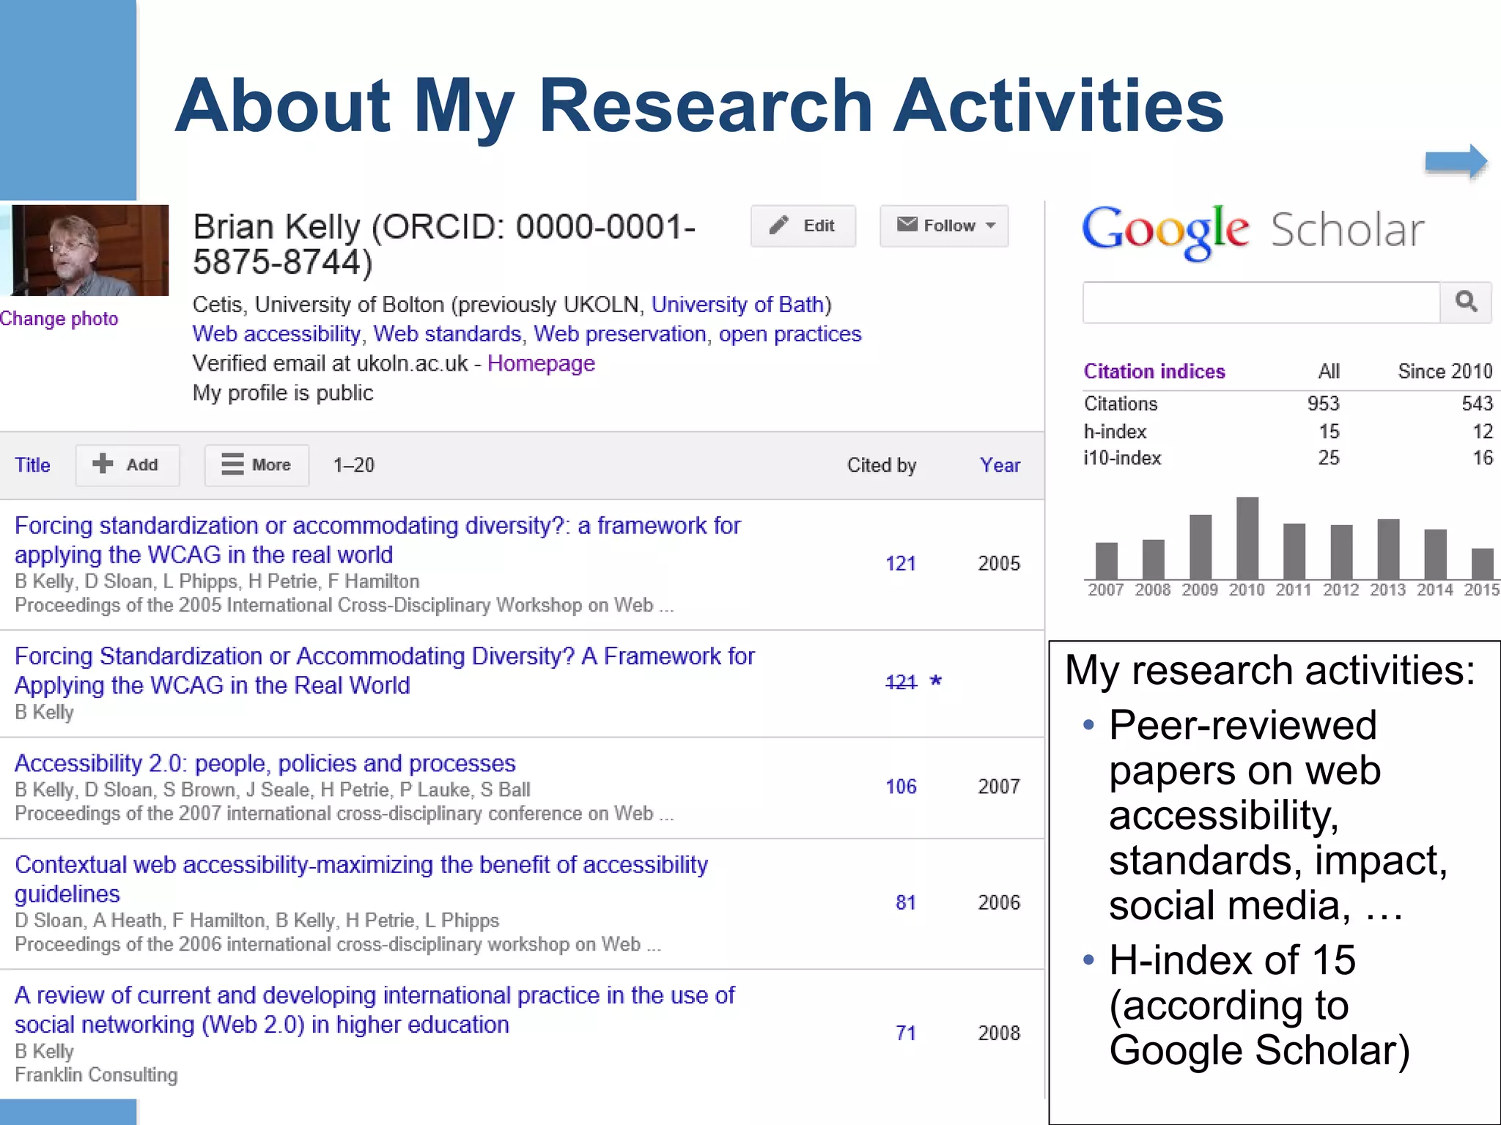Open the 2005 Forcing standardization paper title
This screenshot has height=1125, width=1501.
click(x=377, y=540)
